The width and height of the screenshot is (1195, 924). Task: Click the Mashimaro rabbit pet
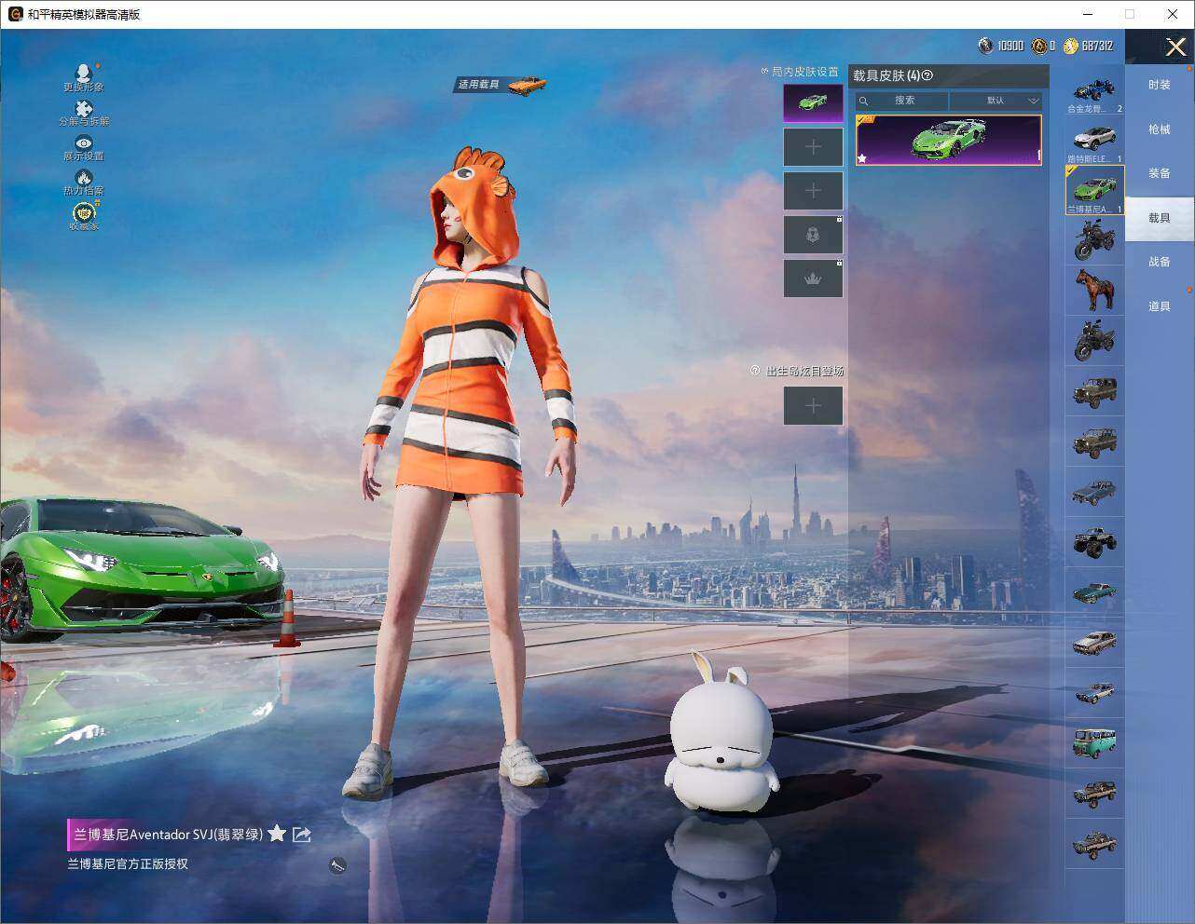(721, 734)
